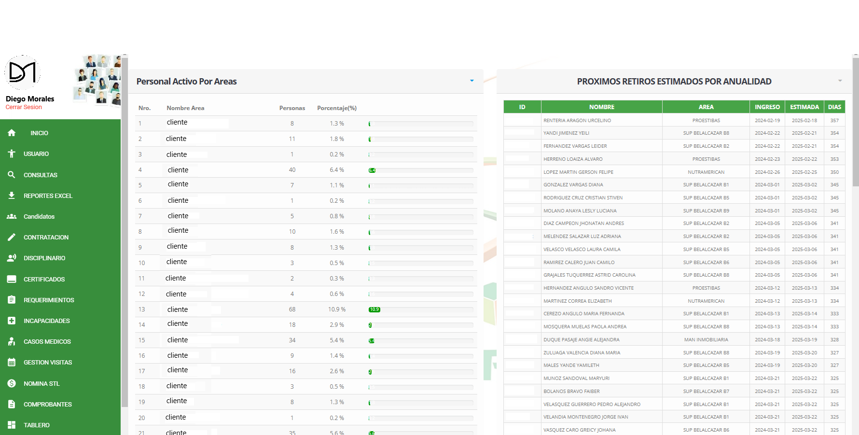The image size is (859, 435).
Task: Click the group icon beside Candidatos
Action: 12,216
